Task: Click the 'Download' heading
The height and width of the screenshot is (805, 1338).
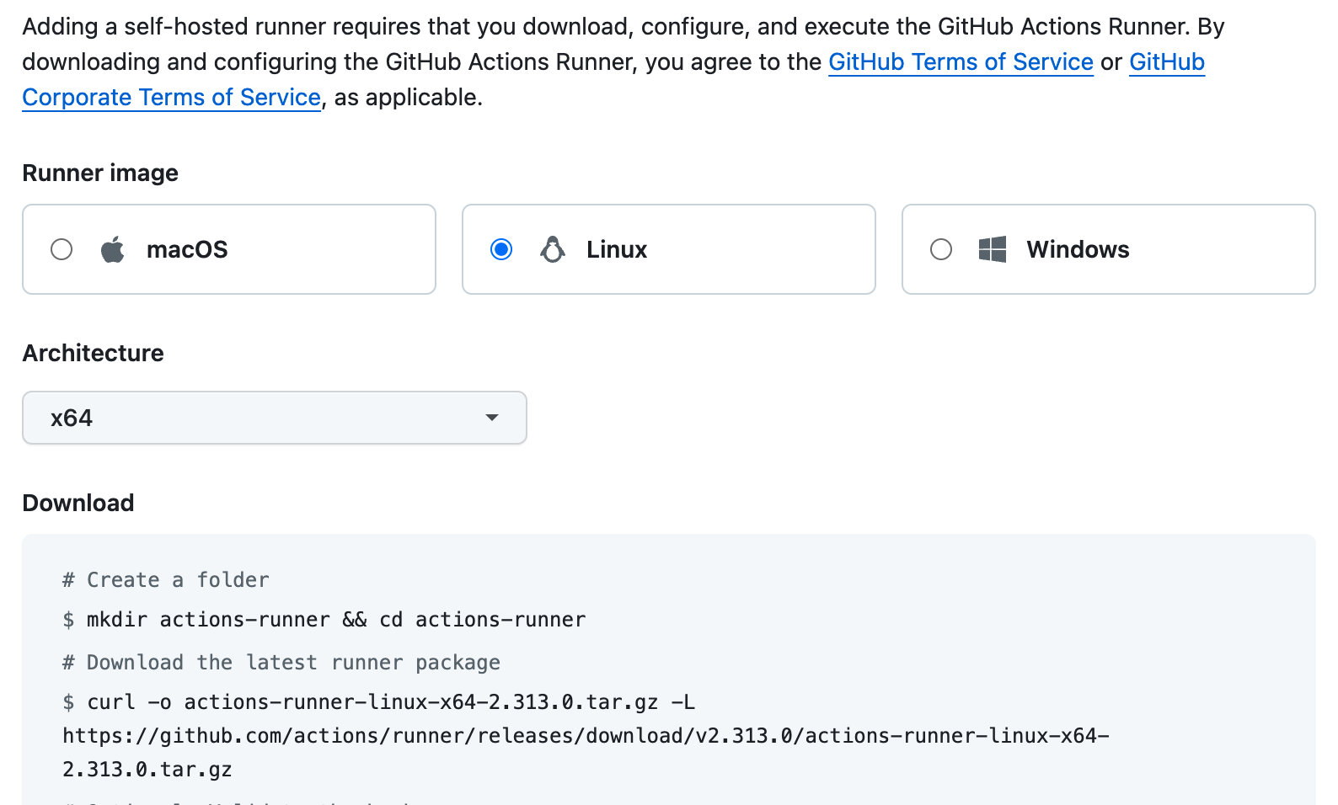Action: pos(78,503)
